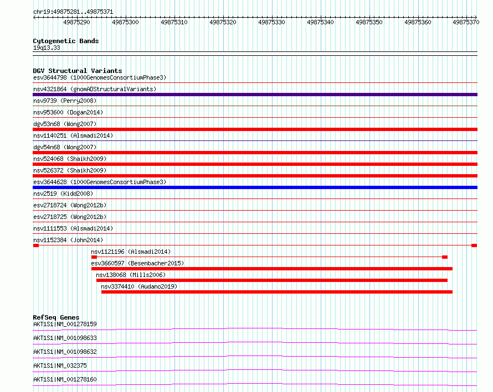493x392 pixels.
Task: Select the dgv53n68 (Wong2007) red bar
Action: pyautogui.click(x=255, y=129)
